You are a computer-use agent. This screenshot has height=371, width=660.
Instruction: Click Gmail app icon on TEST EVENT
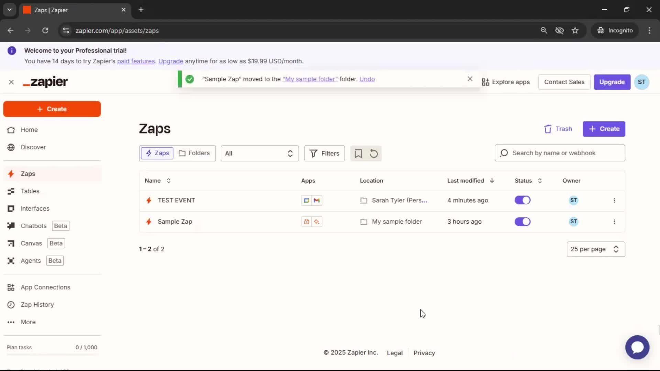(x=317, y=200)
